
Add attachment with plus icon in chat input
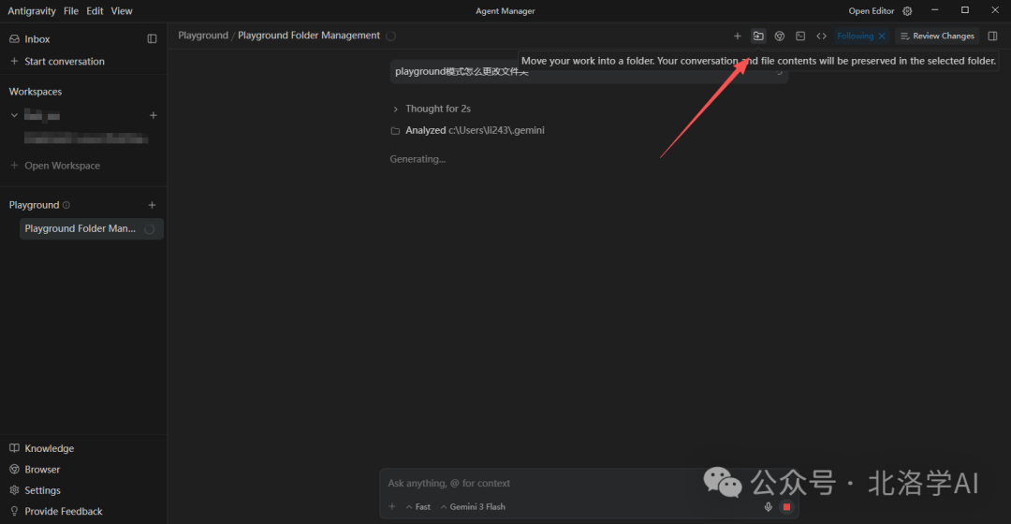tap(392, 507)
